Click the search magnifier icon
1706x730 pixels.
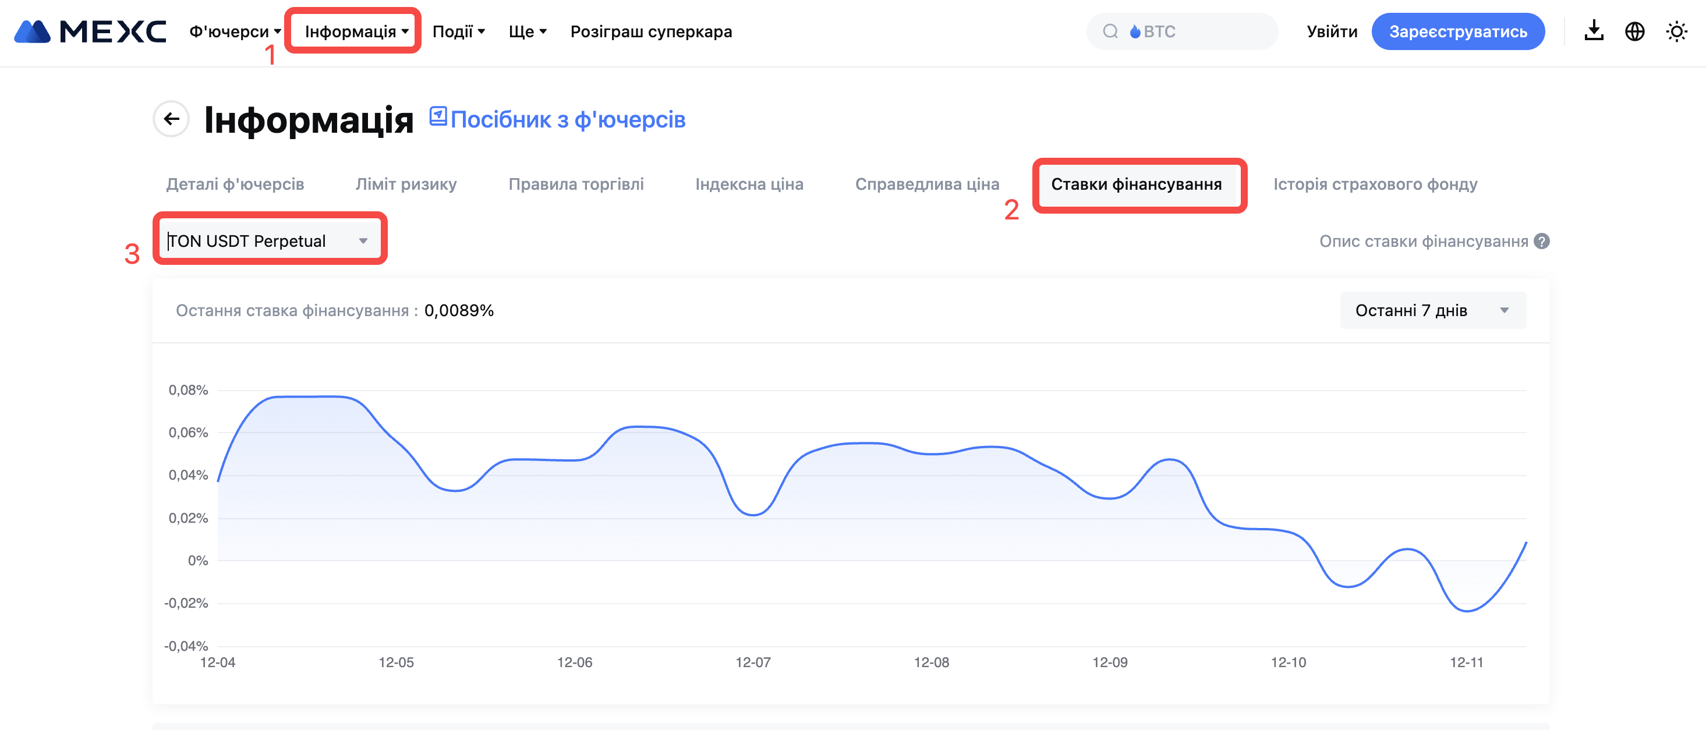[x=1110, y=31]
